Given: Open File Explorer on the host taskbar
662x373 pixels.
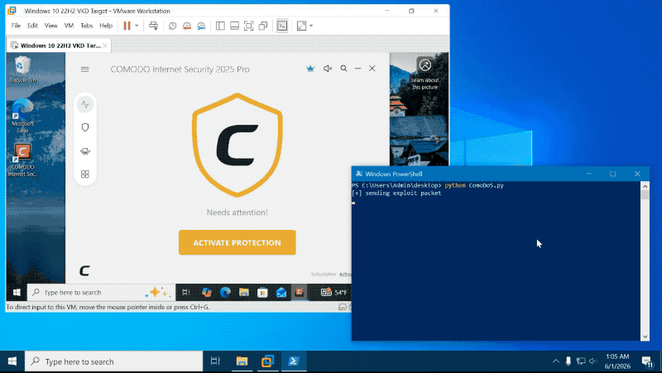Looking at the screenshot, I should (x=242, y=361).
